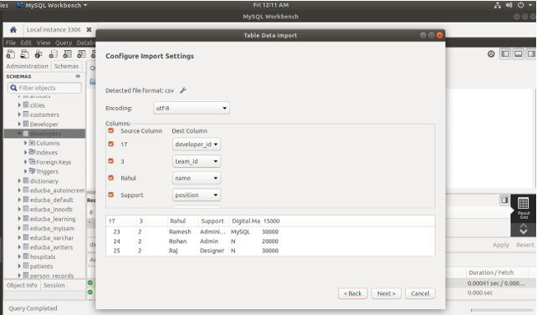
Task: Expand the cities table node
Action: pos(19,105)
